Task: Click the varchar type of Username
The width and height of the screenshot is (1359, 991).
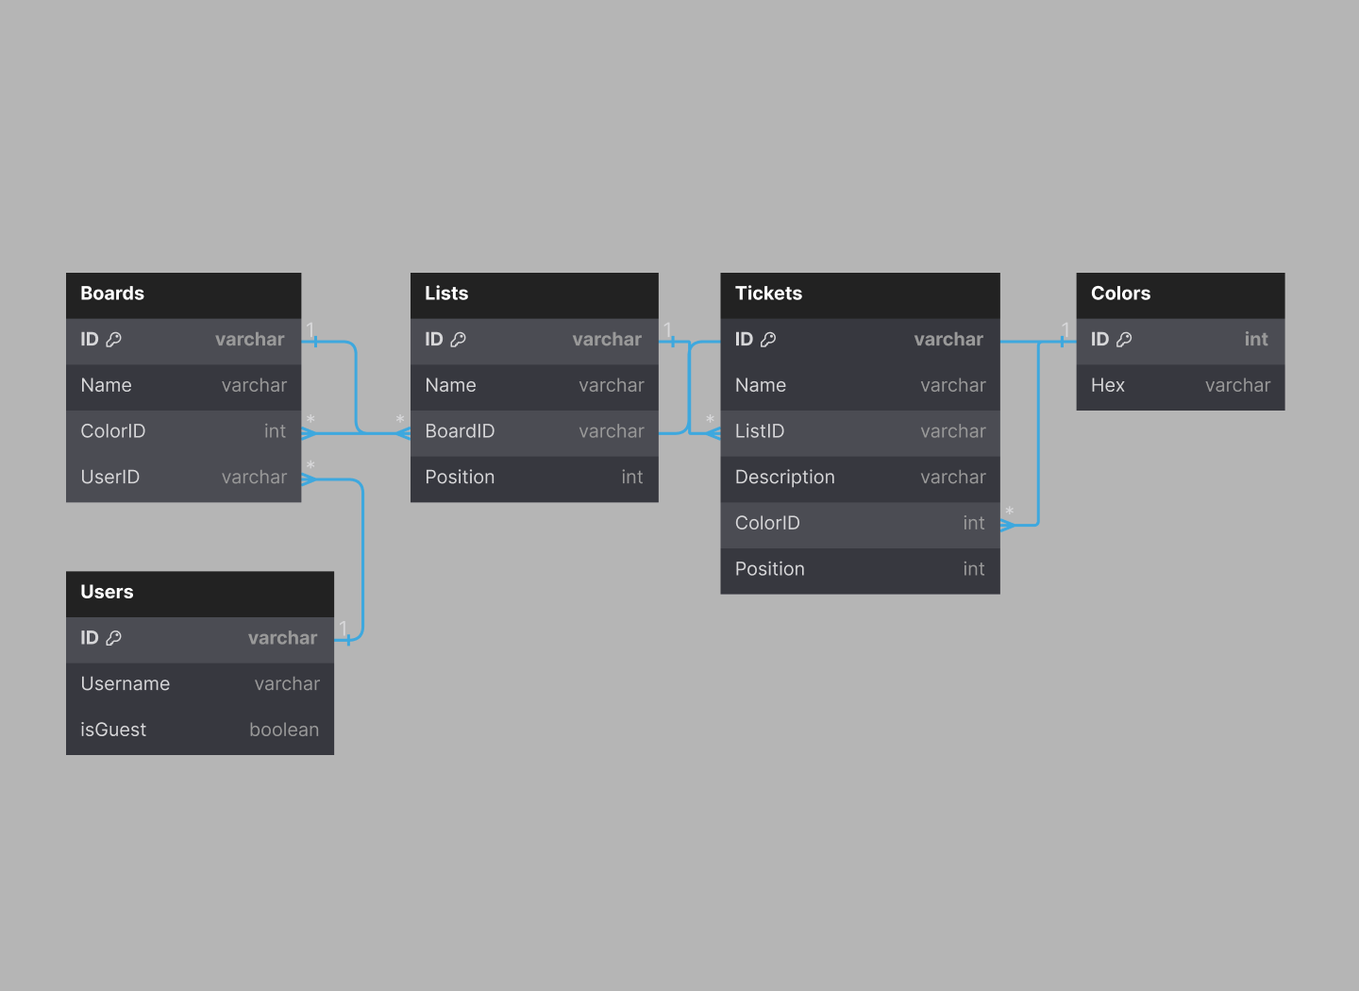Action: tap(287, 684)
